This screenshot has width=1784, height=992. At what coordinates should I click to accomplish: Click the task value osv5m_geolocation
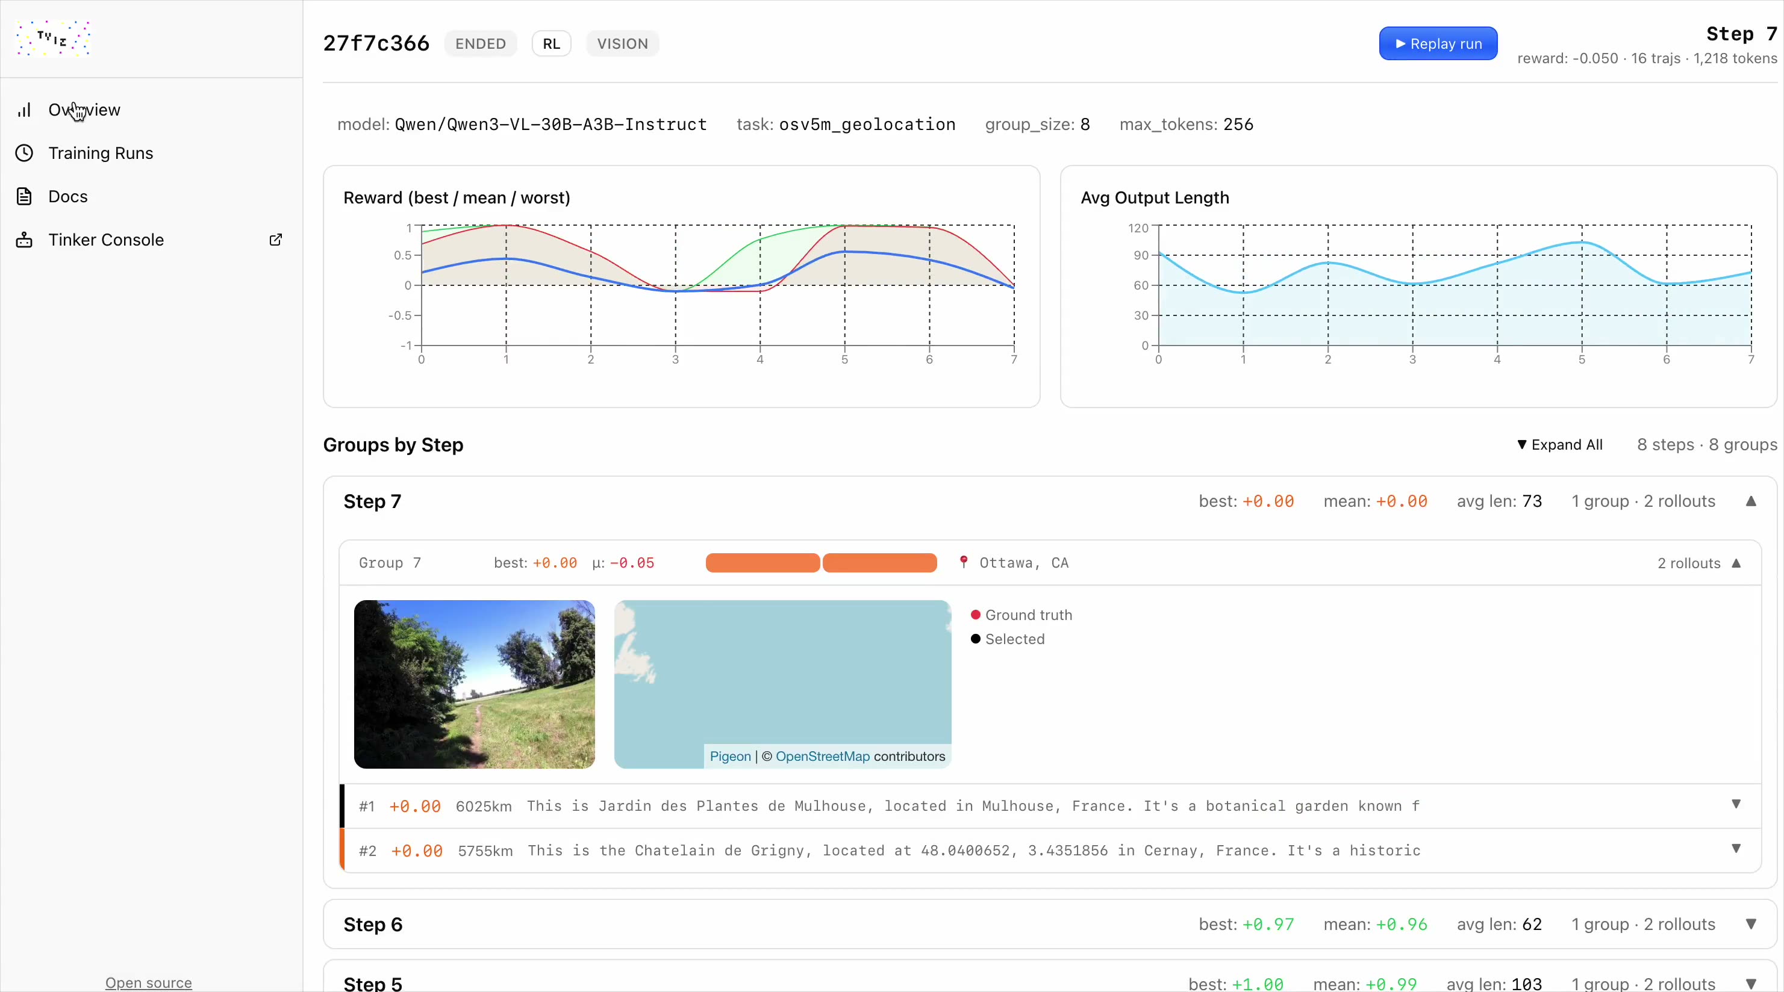coord(867,125)
